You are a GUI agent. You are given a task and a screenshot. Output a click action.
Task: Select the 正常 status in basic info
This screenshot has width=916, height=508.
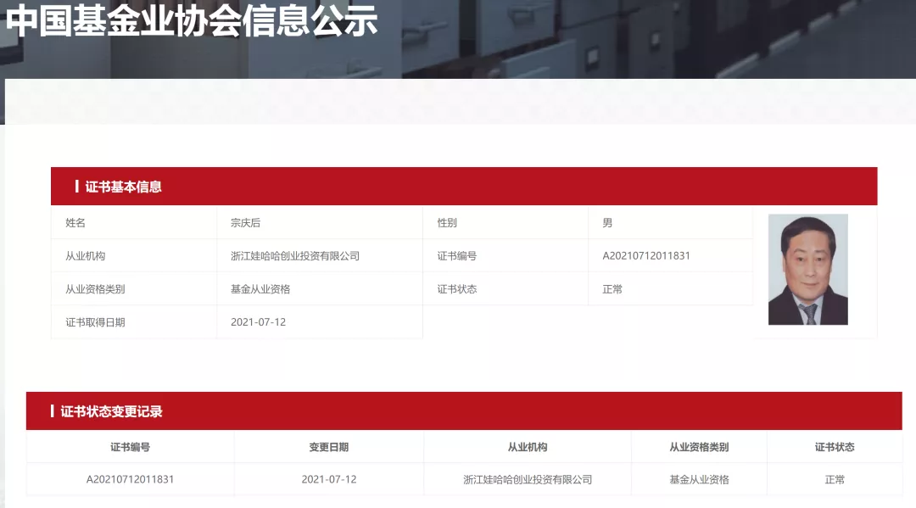(612, 289)
